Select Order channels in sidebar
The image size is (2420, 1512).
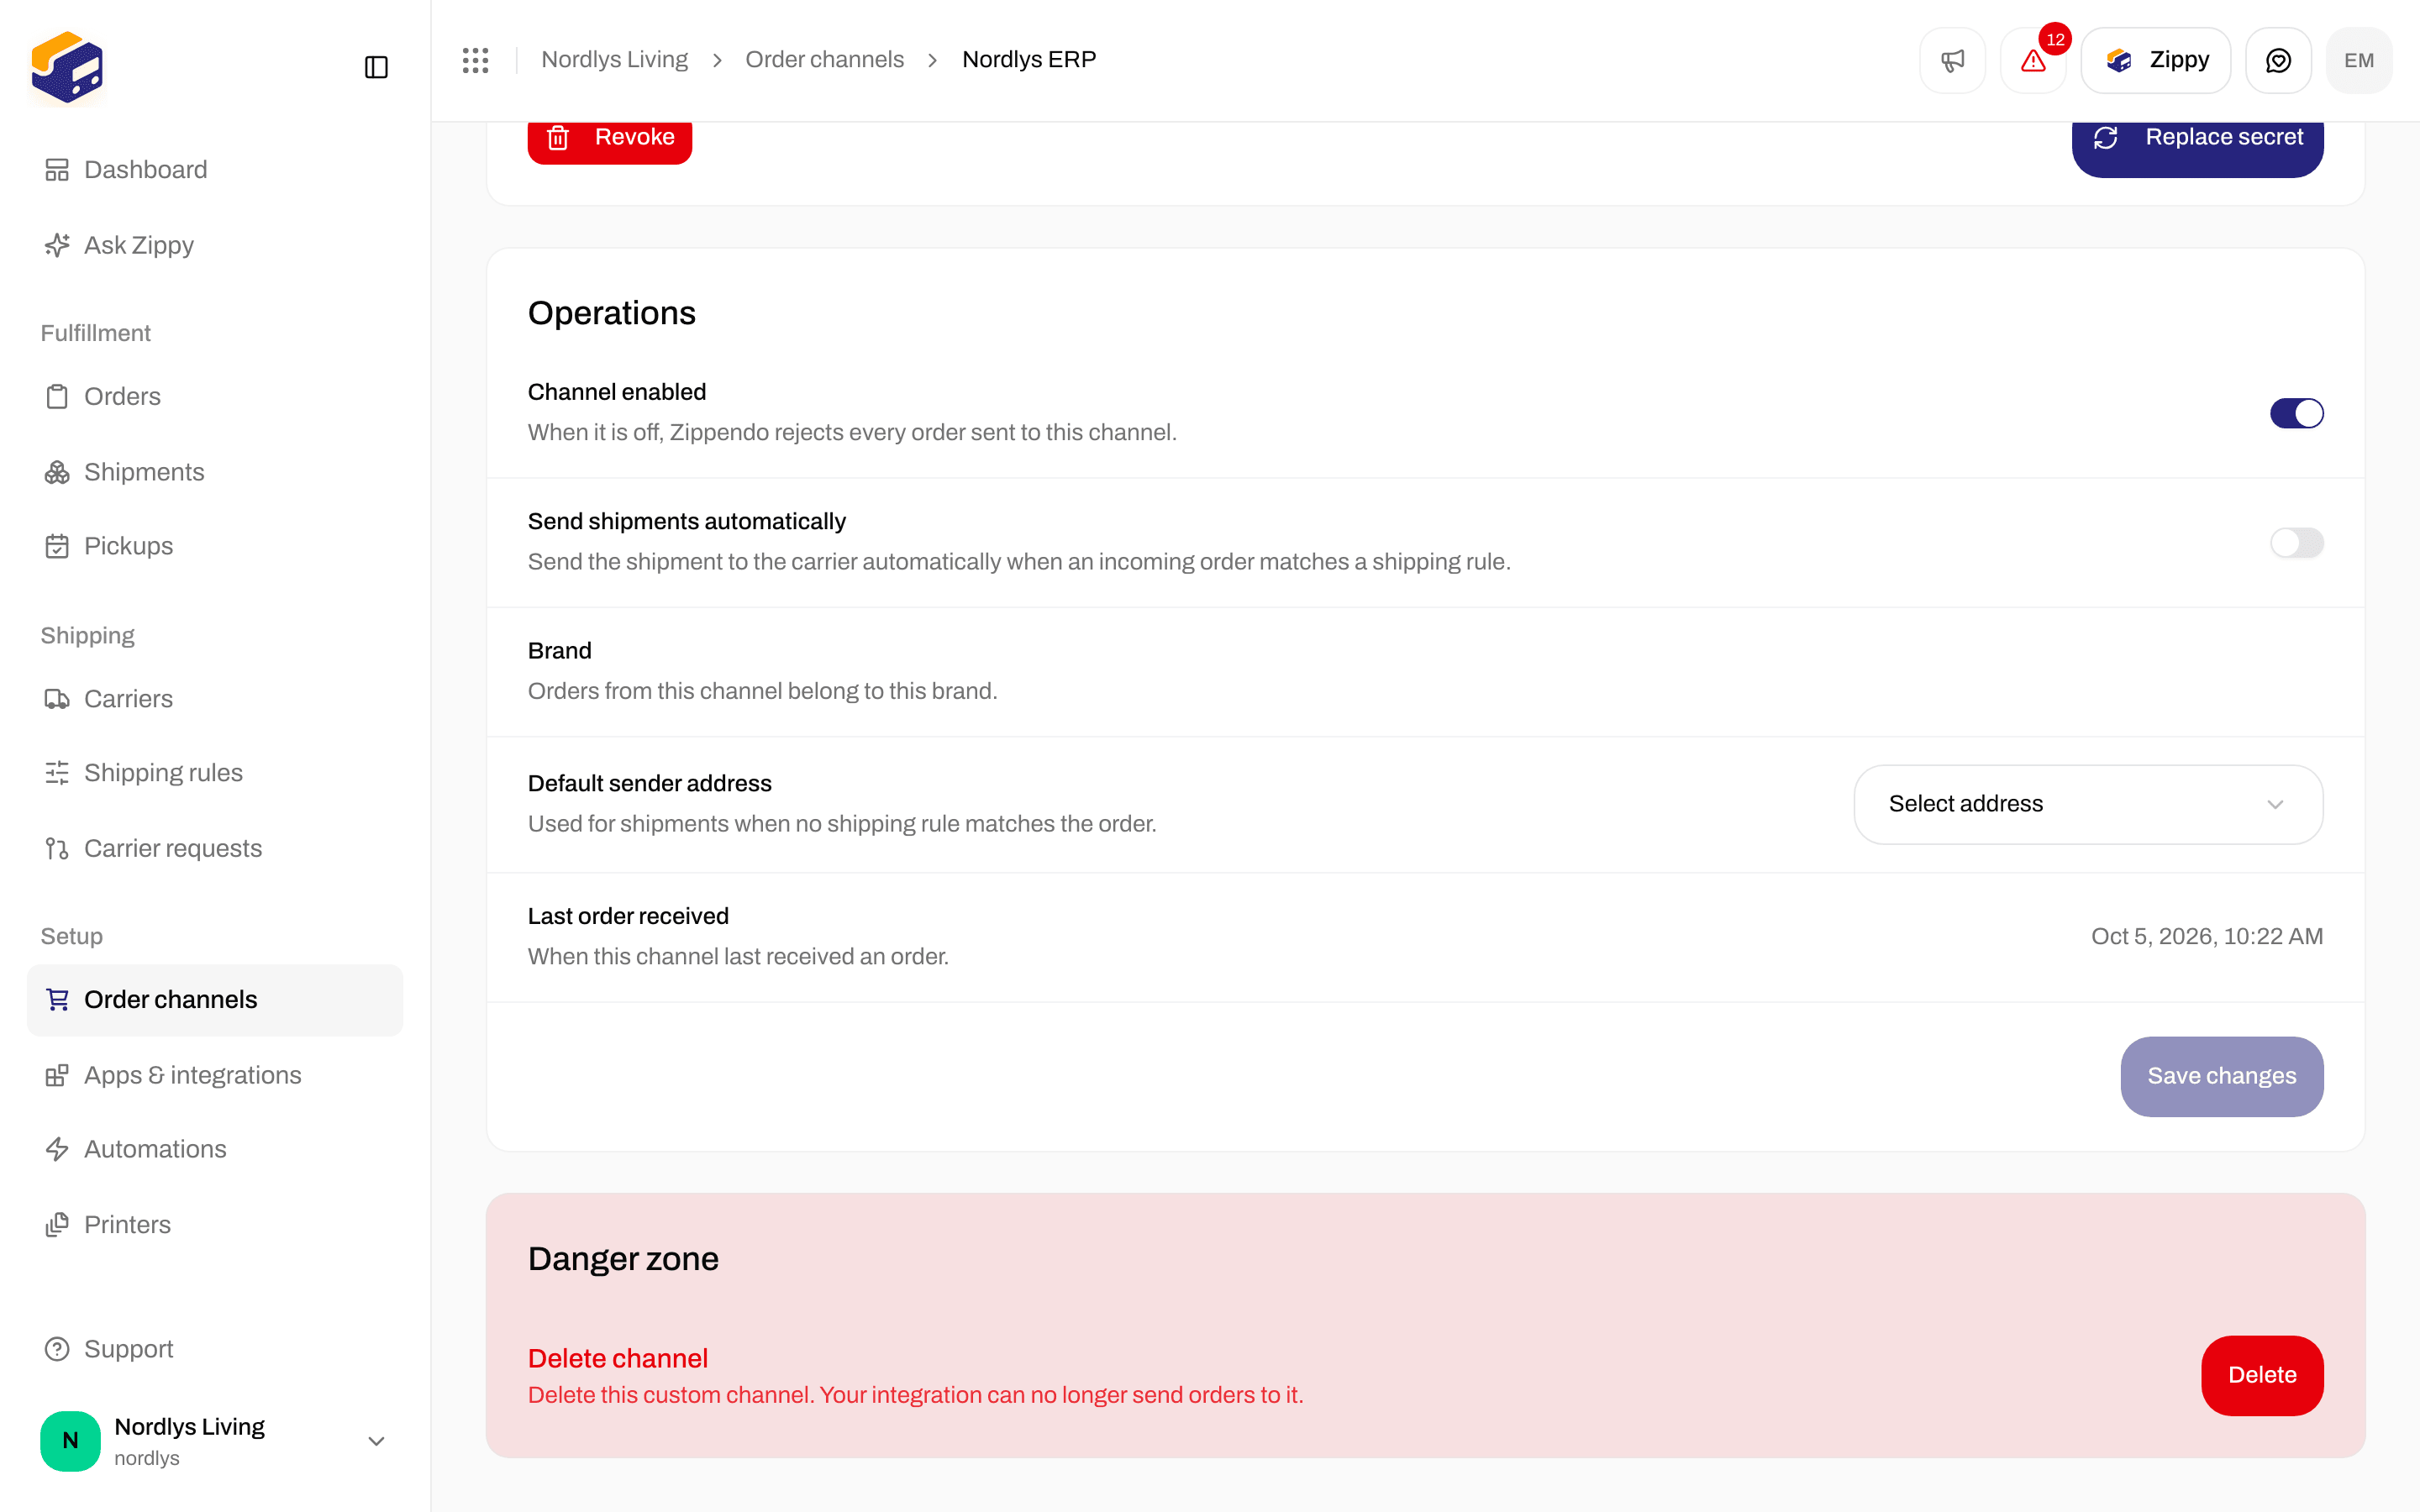point(215,1000)
